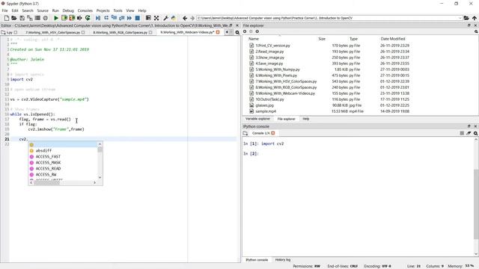This screenshot has width=479, height=269.
Task: Sort files by Size column header
Action: (322, 39)
